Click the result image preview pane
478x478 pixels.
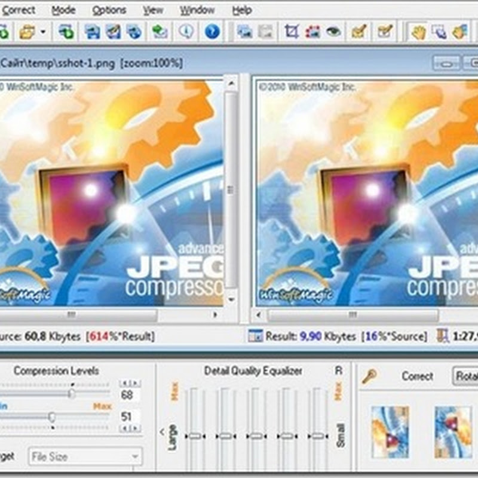pyautogui.click(x=367, y=193)
